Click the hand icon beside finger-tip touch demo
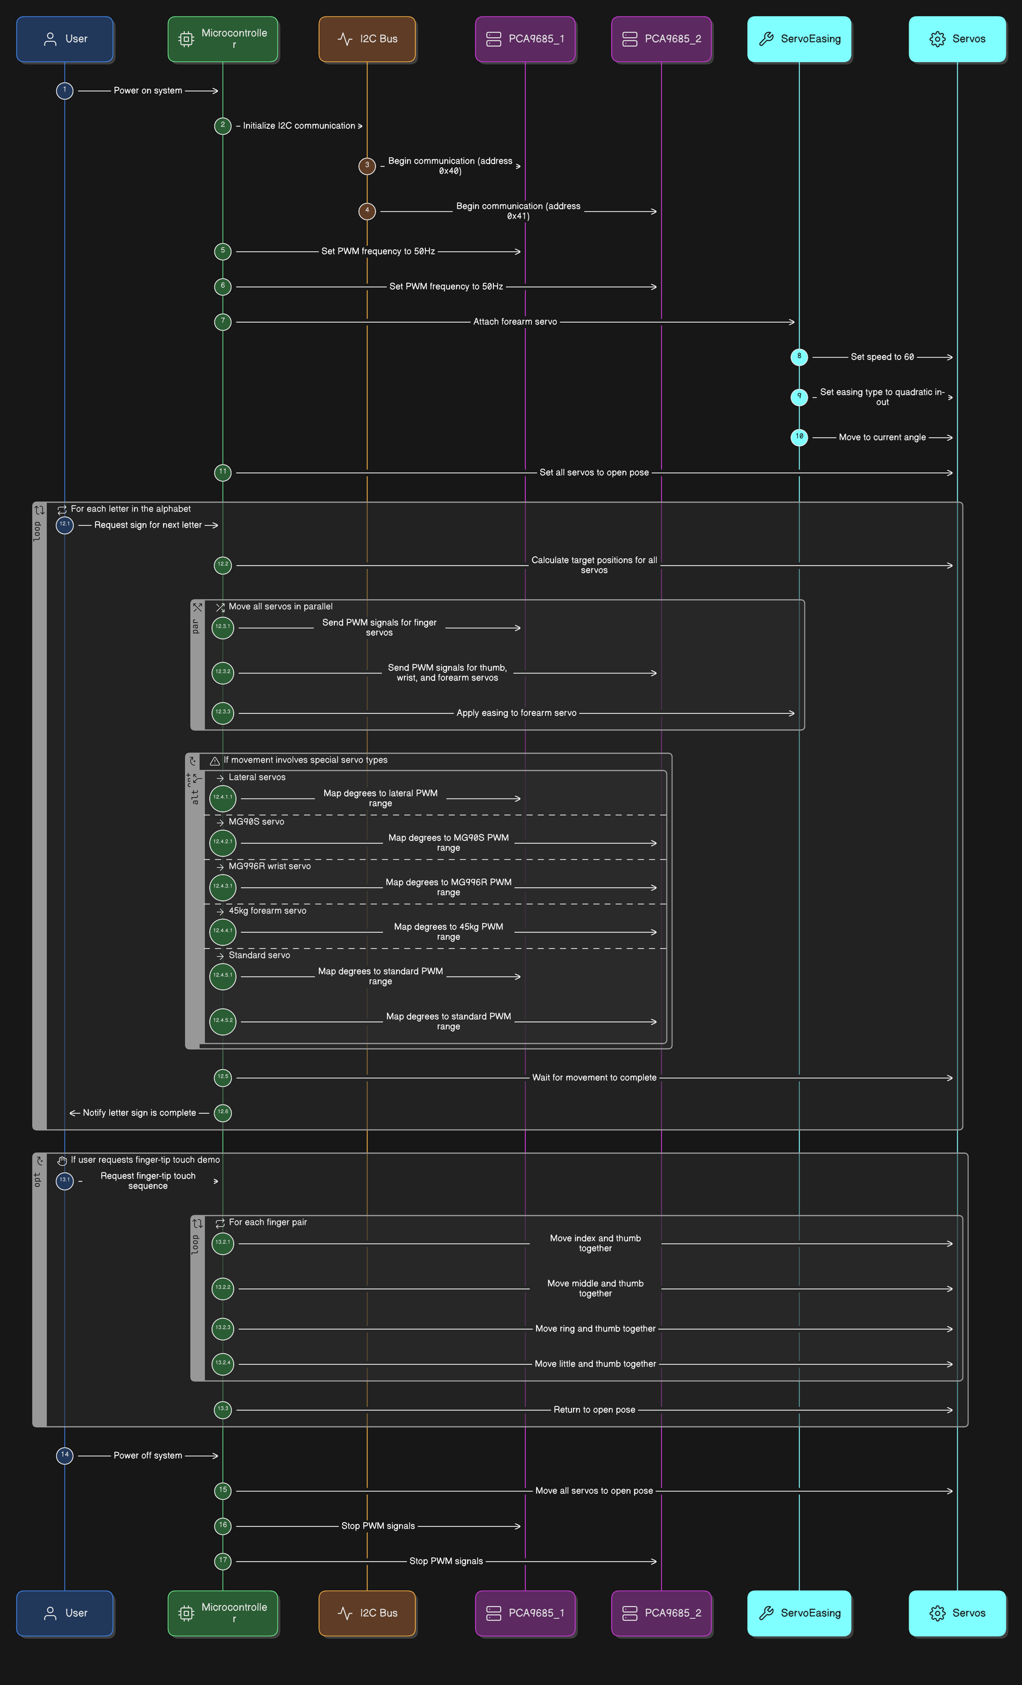The image size is (1022, 1685). click(x=62, y=1161)
